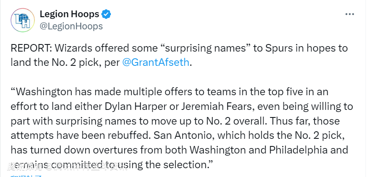Follow the @GrantAfseth mention link
368x177 pixels.
click(155, 62)
